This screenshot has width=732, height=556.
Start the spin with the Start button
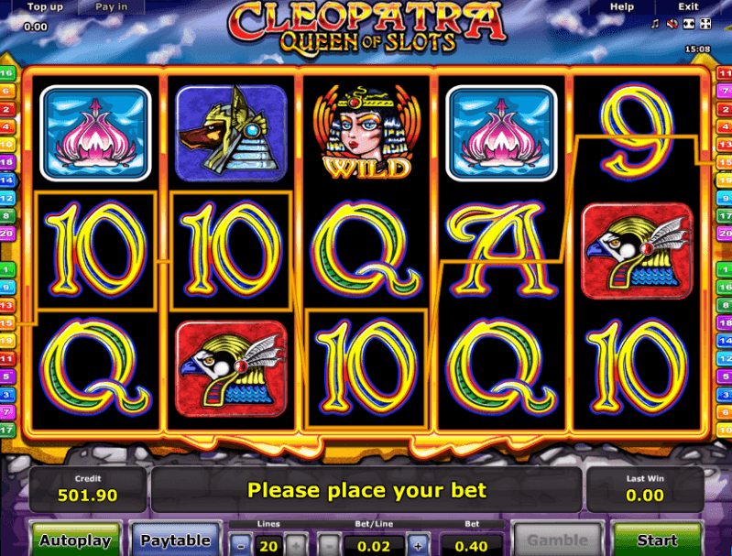coord(657,540)
